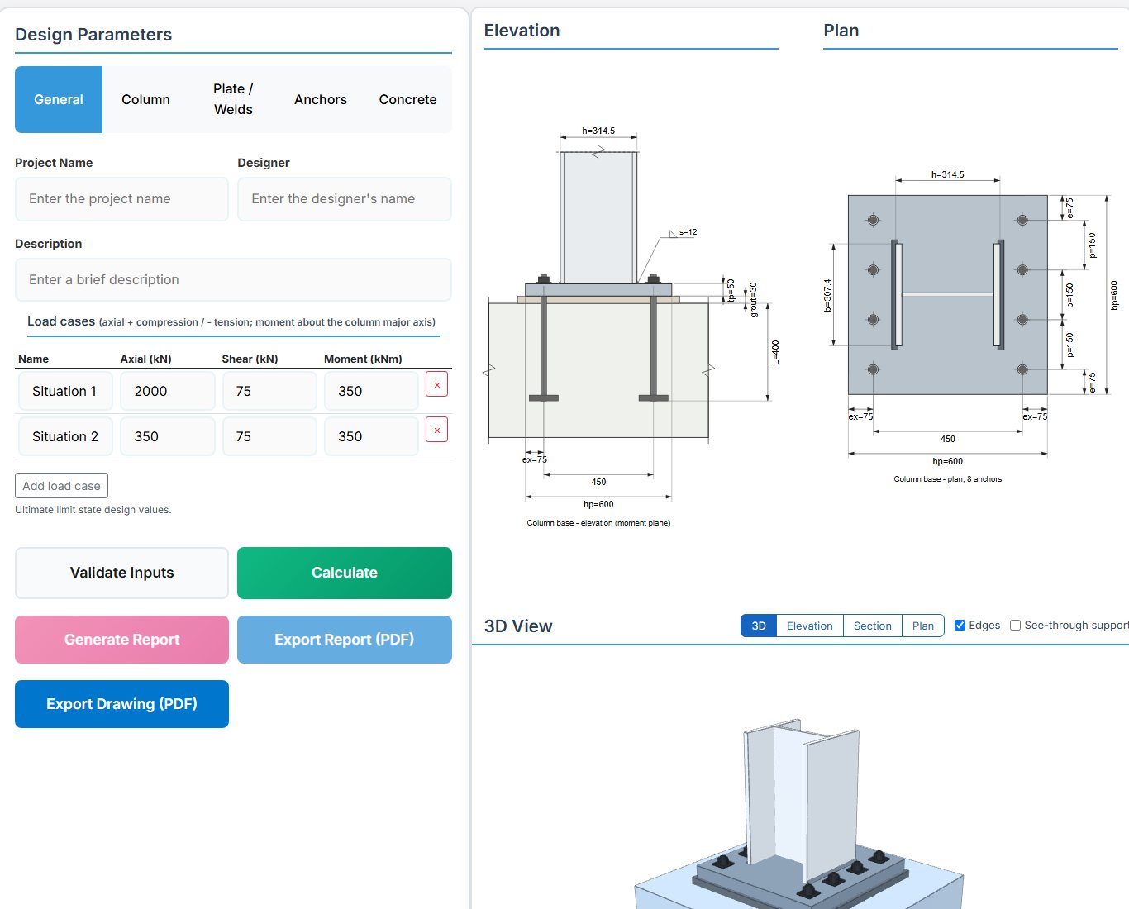Image resolution: width=1129 pixels, height=909 pixels.
Task: Click Generate Report button
Action: point(121,640)
